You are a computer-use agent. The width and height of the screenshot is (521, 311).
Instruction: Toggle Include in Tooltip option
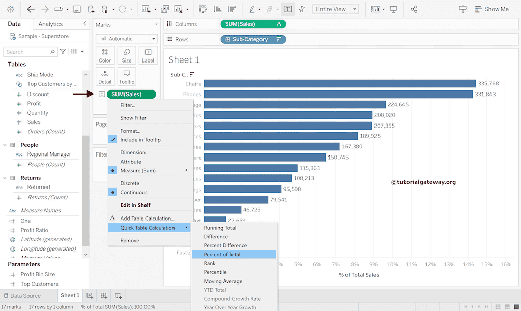[140, 140]
